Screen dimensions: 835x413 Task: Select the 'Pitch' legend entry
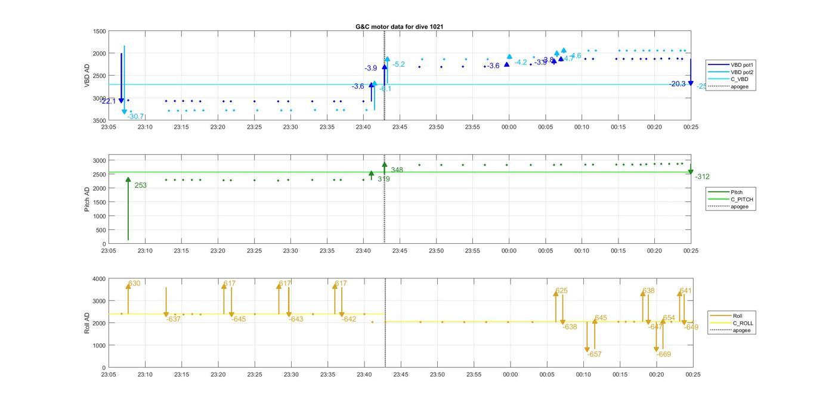pyautogui.click(x=726, y=192)
